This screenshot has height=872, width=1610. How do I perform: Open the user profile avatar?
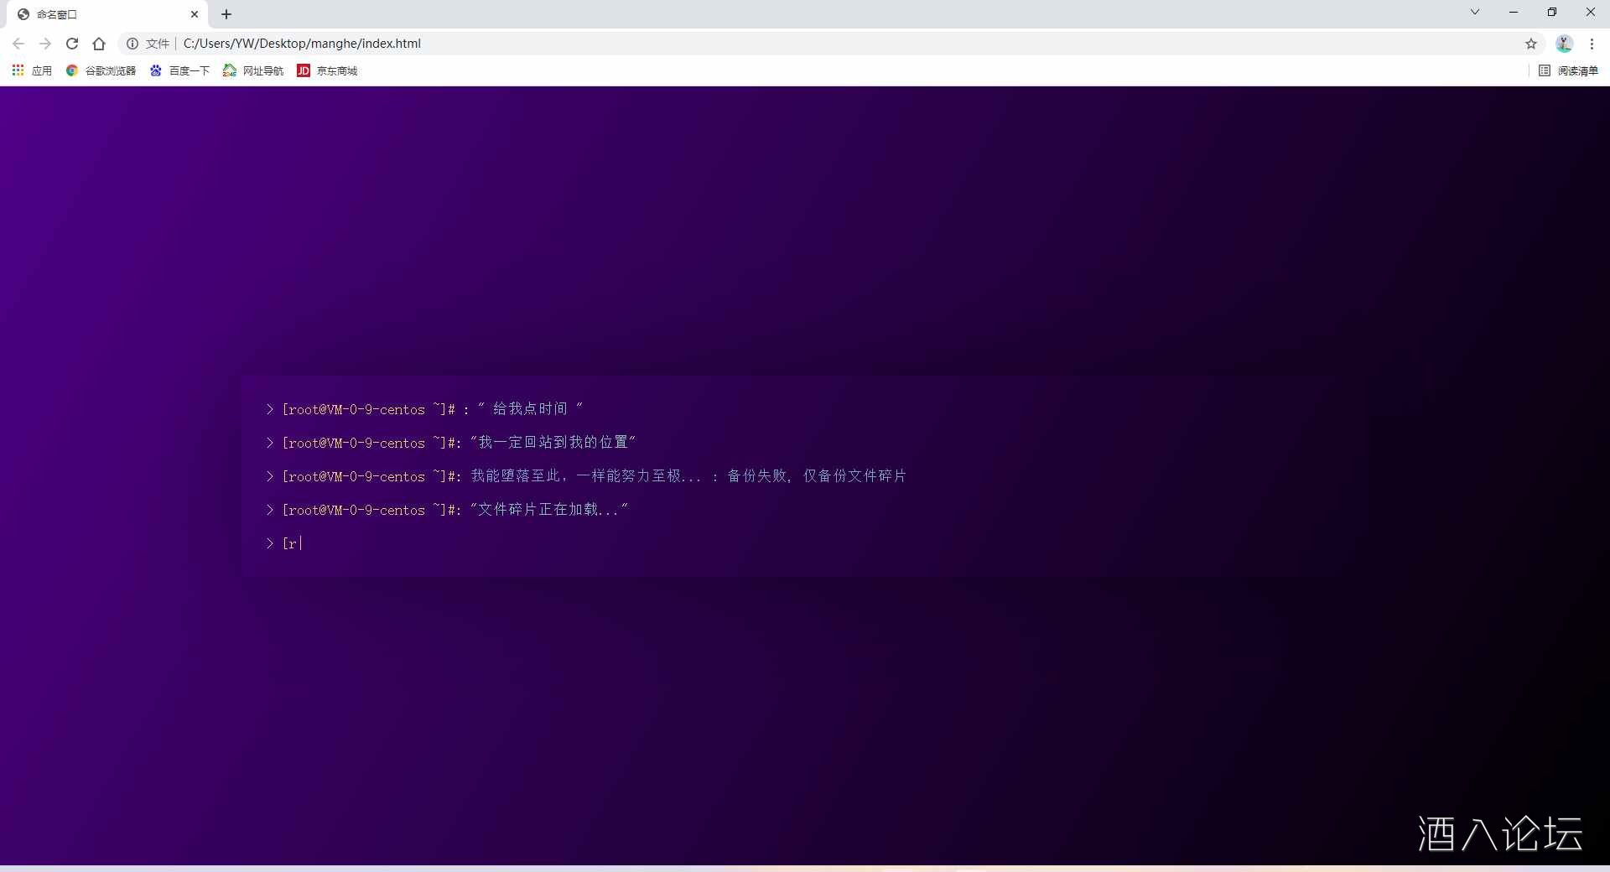tap(1564, 44)
